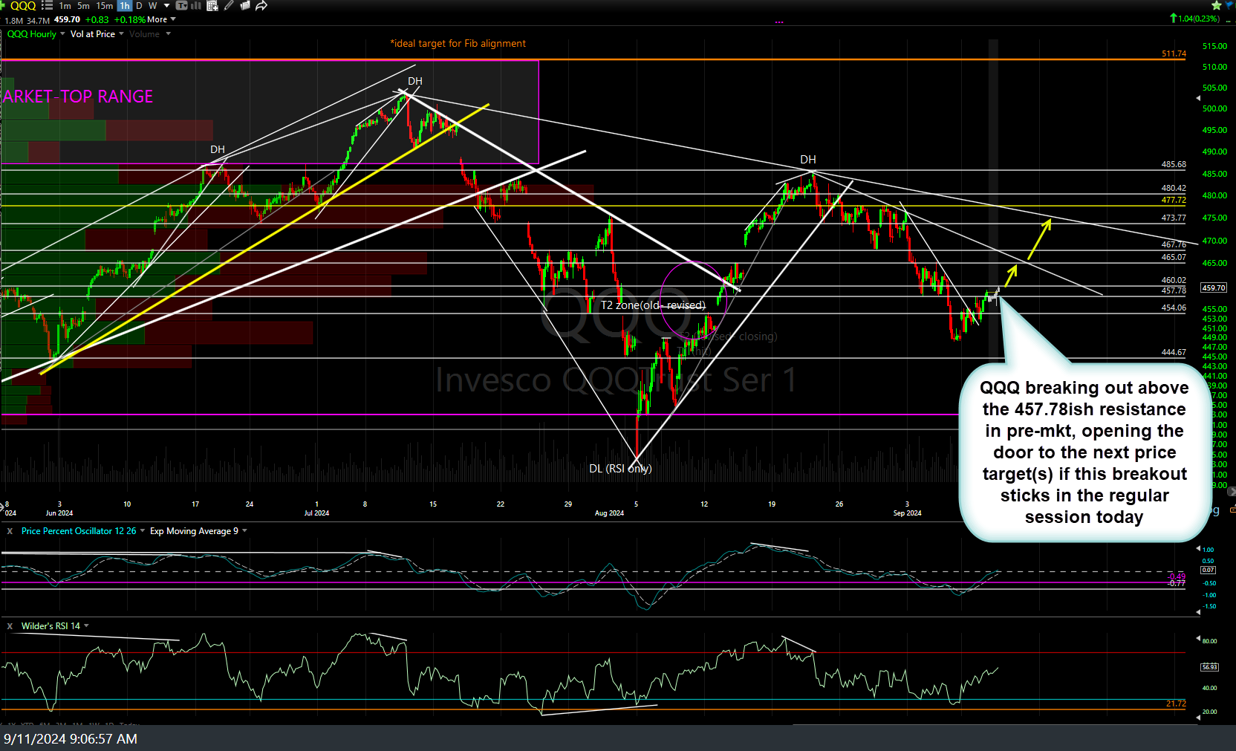Image resolution: width=1236 pixels, height=751 pixels.
Task: Select the Weekly (W) timeframe
Action: tap(152, 6)
